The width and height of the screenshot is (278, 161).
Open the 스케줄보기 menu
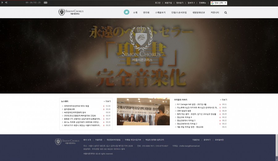point(160,13)
